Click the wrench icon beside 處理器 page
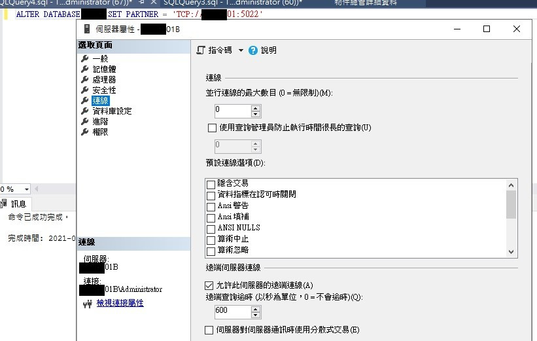Screen dimensions: 537x341 [x=84, y=79]
